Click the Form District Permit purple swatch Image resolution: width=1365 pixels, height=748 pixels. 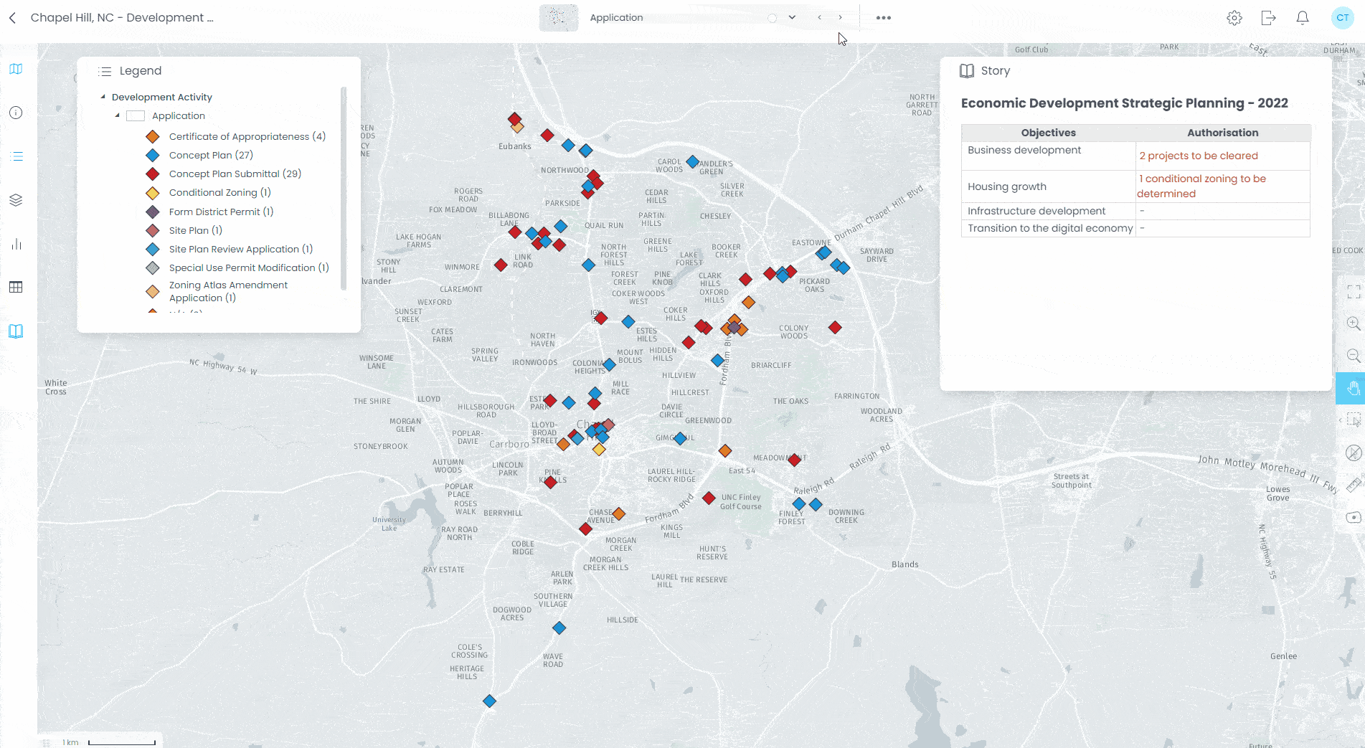coord(153,212)
